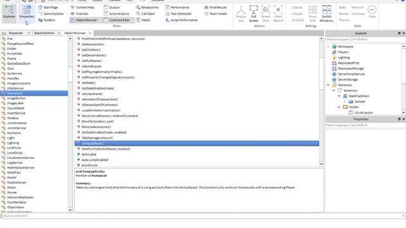Toggle Physics stats

pos(344,20)
